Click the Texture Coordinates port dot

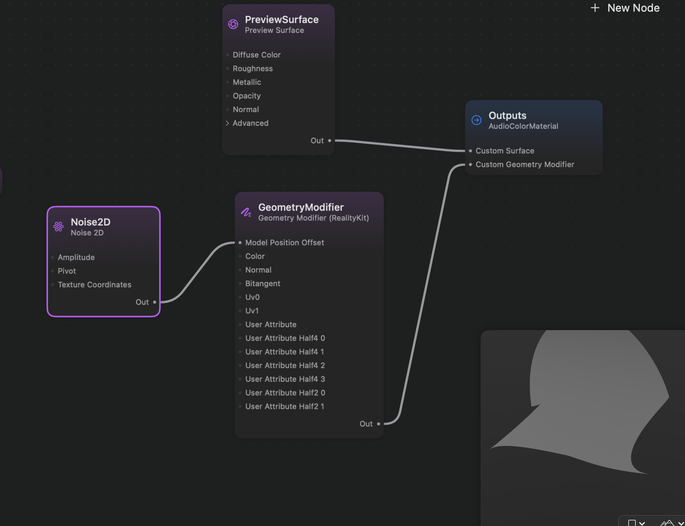pos(53,285)
